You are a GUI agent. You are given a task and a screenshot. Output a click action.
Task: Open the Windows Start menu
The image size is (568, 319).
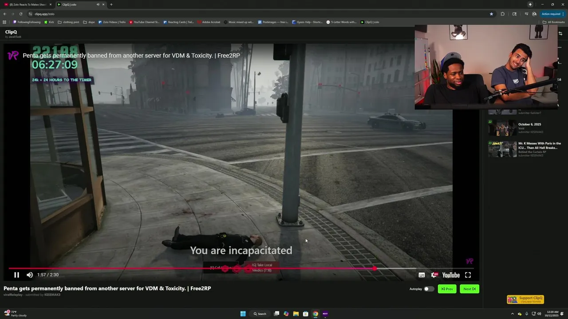(243, 314)
